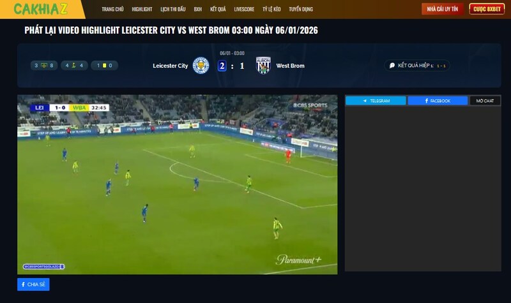Click the yellow card stat badge
511x303 pixels.
click(x=105, y=65)
